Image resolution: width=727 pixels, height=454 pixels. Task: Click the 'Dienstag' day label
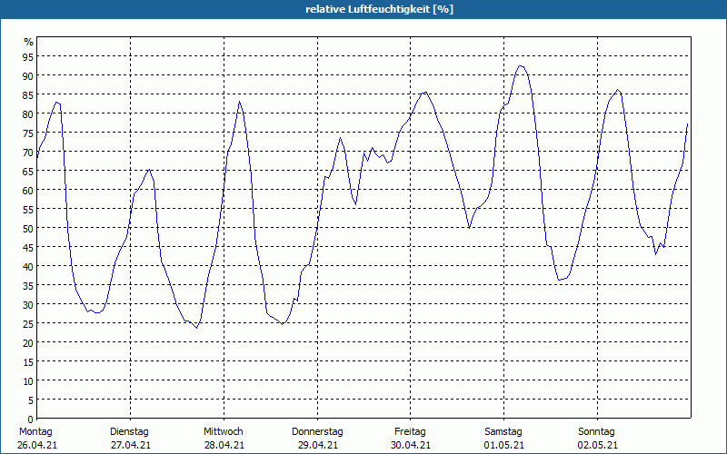(x=129, y=431)
